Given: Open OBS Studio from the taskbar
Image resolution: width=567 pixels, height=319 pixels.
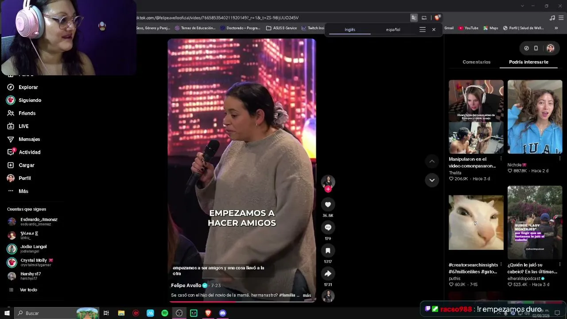Looking at the screenshot, I should point(179,313).
